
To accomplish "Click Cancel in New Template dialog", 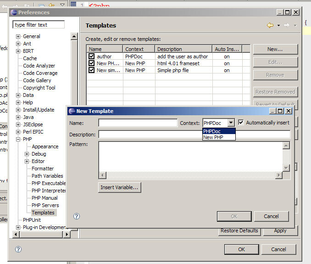I will (271, 216).
